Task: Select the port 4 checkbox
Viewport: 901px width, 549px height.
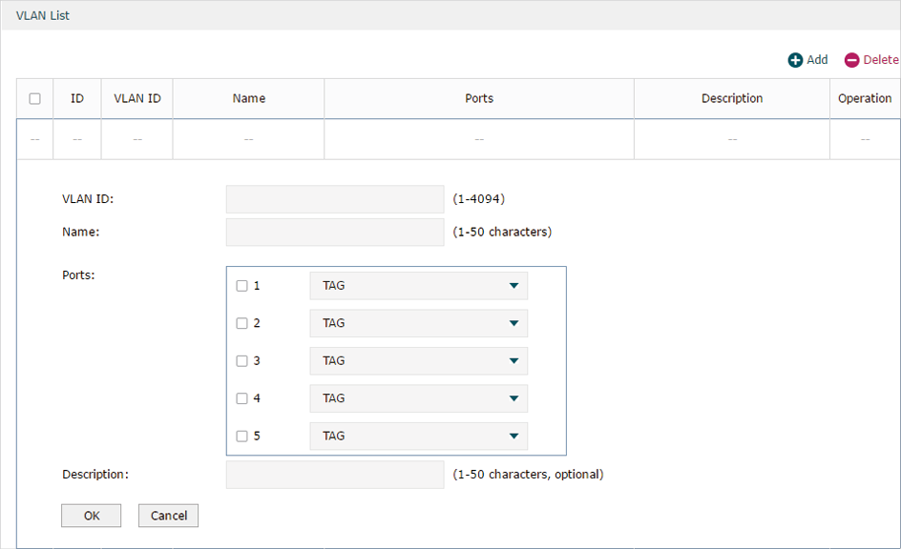Action: point(241,398)
